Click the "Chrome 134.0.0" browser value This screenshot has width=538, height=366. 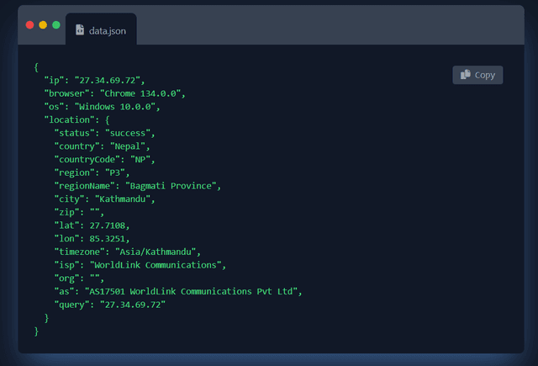coord(142,93)
